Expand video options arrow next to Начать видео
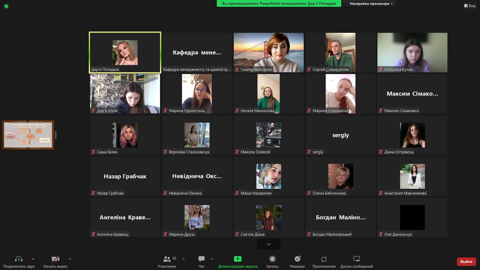 coord(70,259)
